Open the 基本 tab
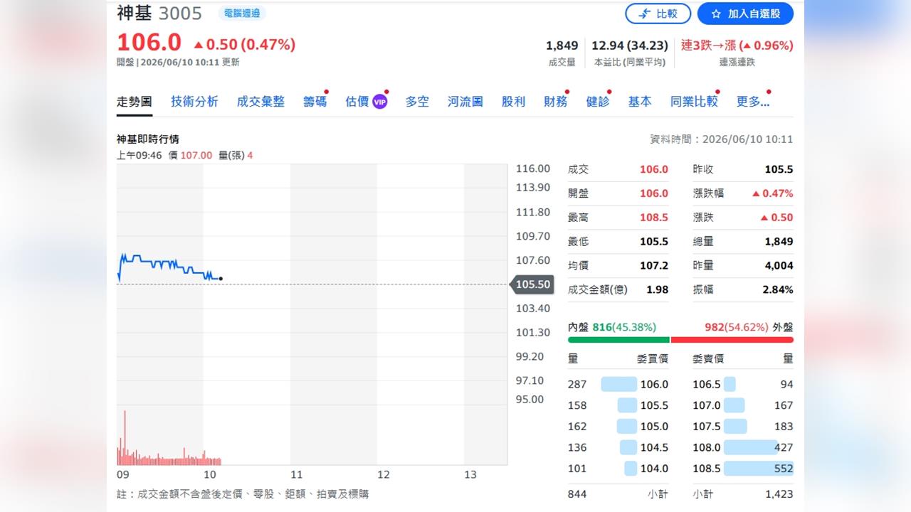The image size is (911, 512). pyautogui.click(x=640, y=102)
